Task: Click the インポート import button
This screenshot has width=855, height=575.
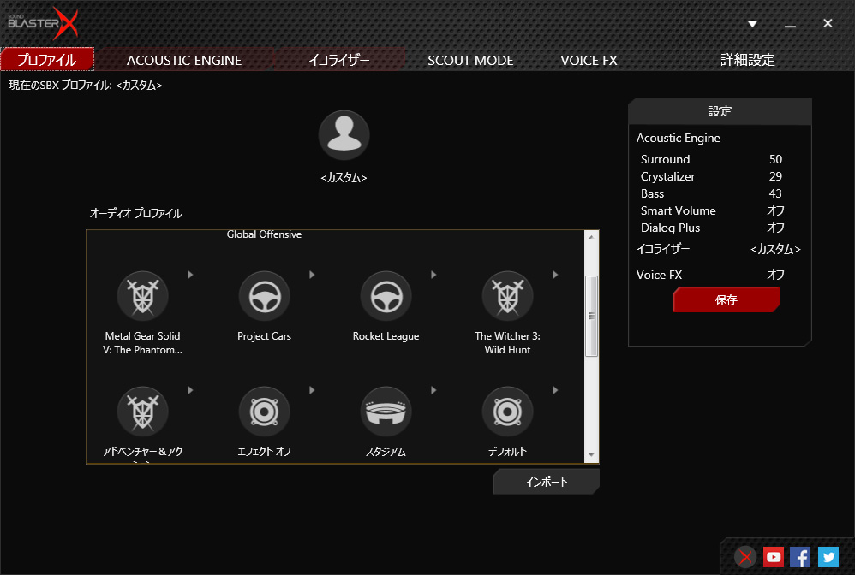Action: click(x=546, y=482)
